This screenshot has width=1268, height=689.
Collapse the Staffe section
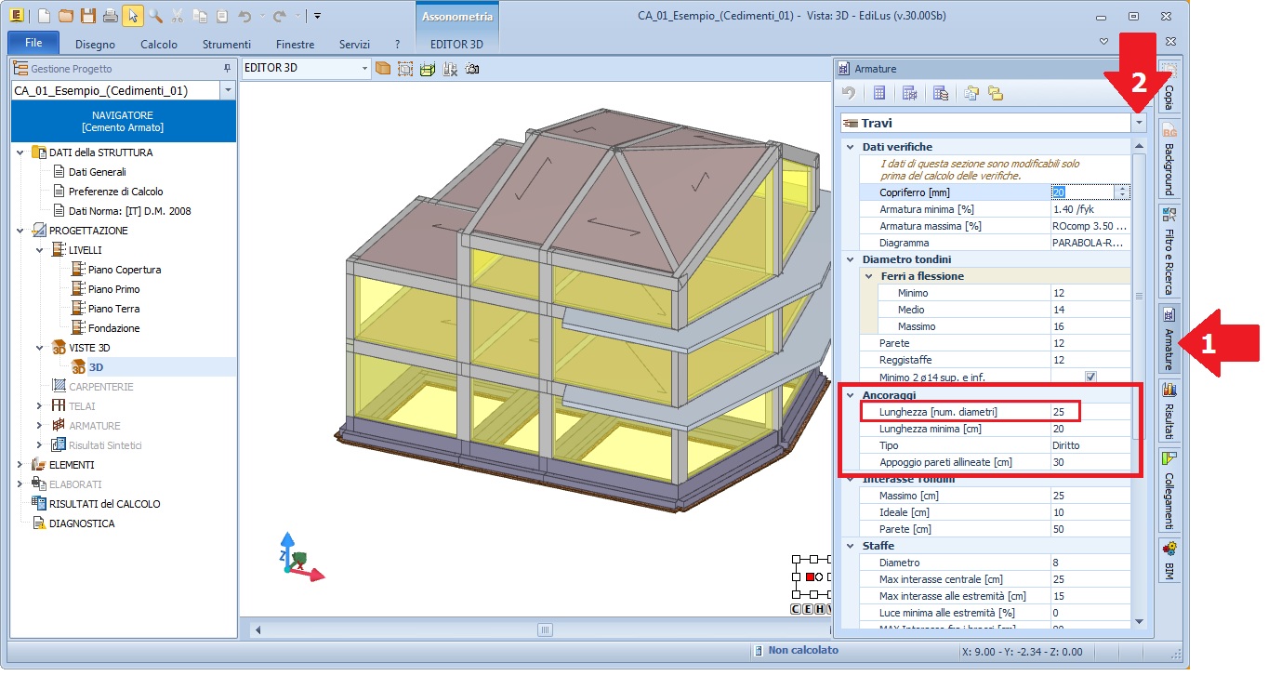click(849, 546)
